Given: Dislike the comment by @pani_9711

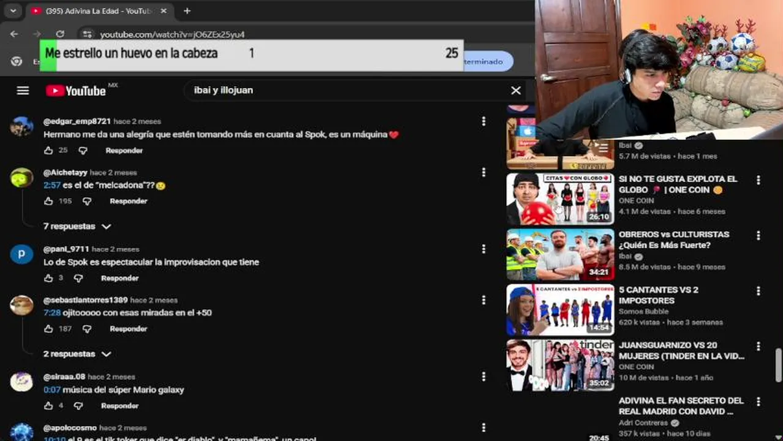Looking at the screenshot, I should [78, 278].
